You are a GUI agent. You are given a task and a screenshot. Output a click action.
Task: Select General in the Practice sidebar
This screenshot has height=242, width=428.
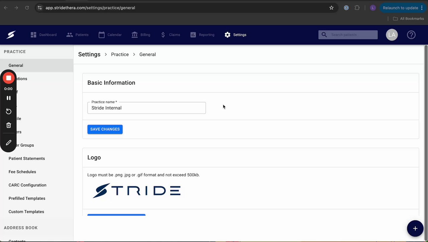click(x=36, y=65)
